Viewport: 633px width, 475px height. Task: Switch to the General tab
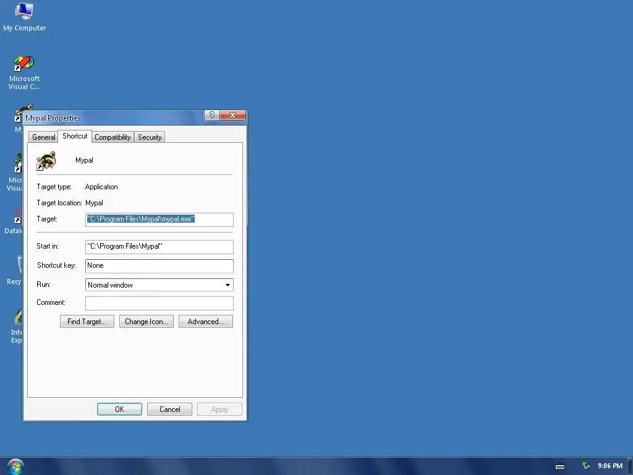coord(44,137)
